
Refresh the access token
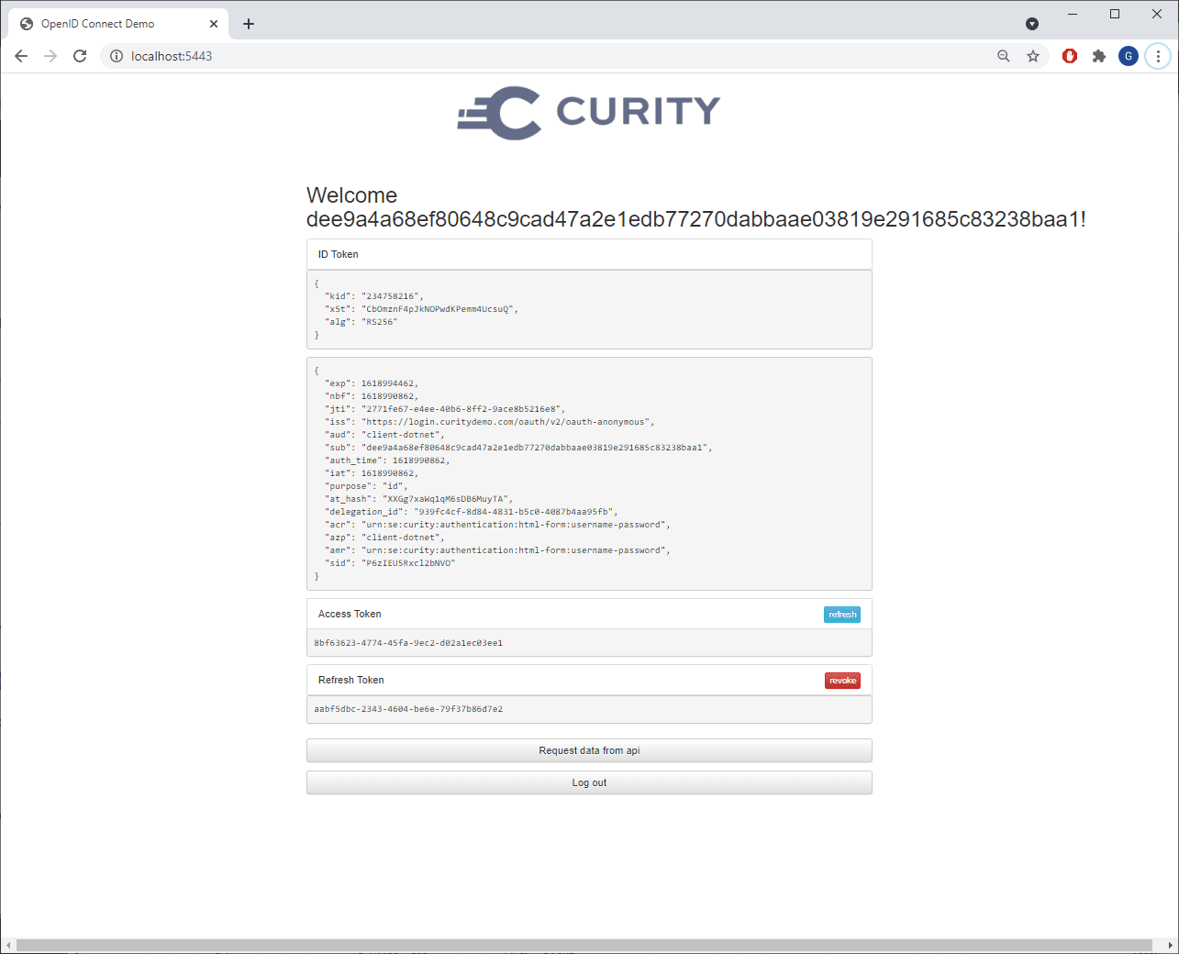coord(841,615)
